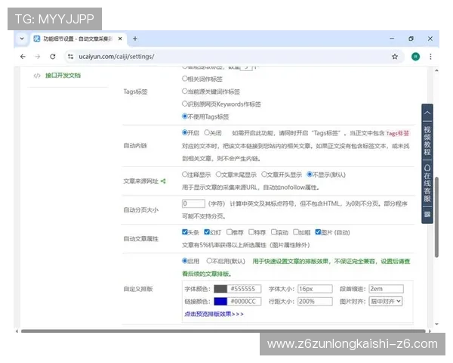Choose 不显示(默认) for source URL
This screenshot has height=363, width=453.
[310, 174]
